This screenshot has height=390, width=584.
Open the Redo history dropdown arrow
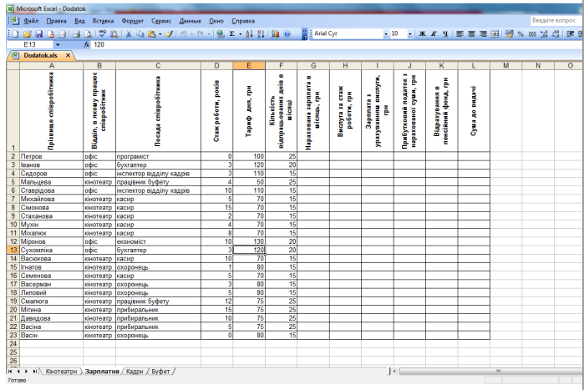click(x=209, y=34)
